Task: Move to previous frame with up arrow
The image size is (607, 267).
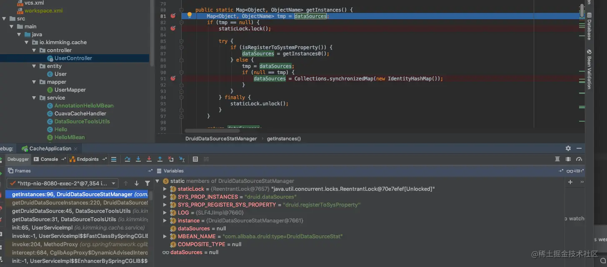Action: pos(126,183)
